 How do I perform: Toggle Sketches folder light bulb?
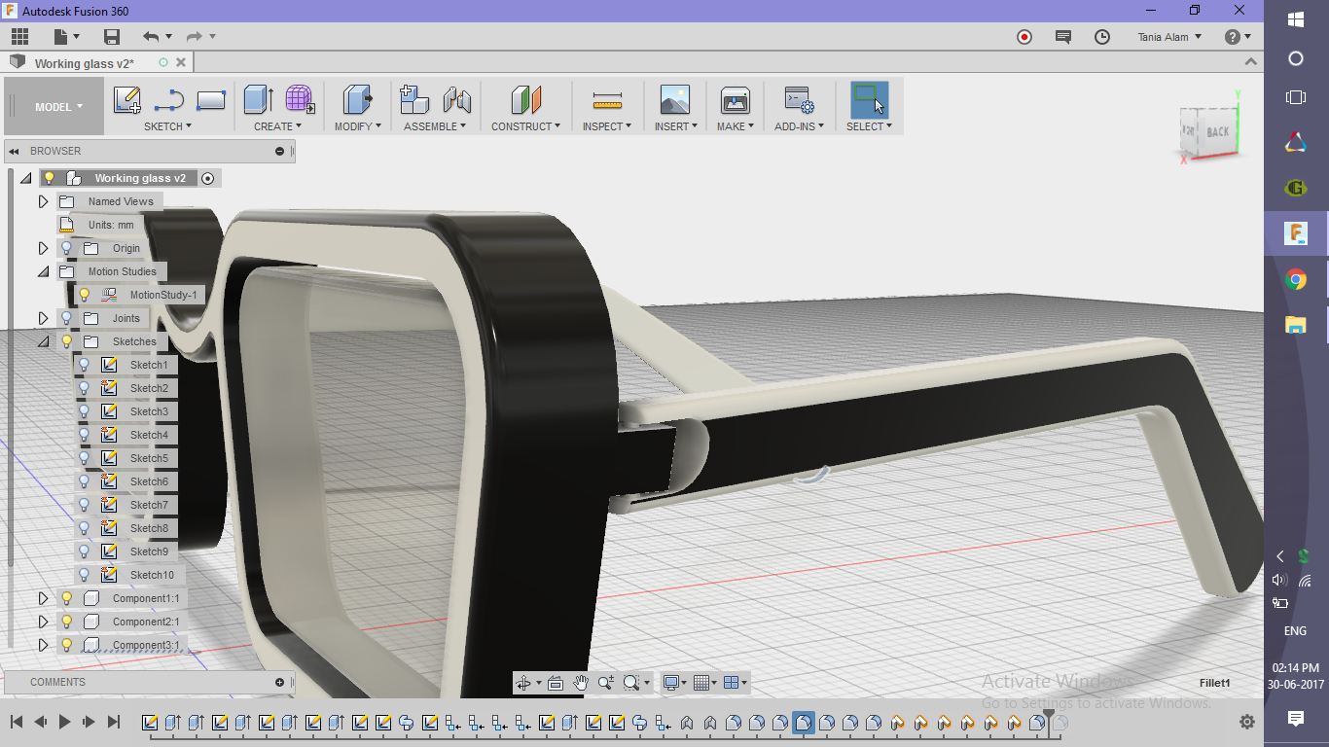[x=66, y=341]
